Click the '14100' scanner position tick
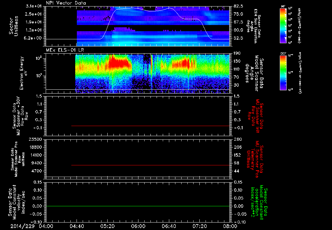332x230 pixels. pyautogui.click(x=36, y=155)
